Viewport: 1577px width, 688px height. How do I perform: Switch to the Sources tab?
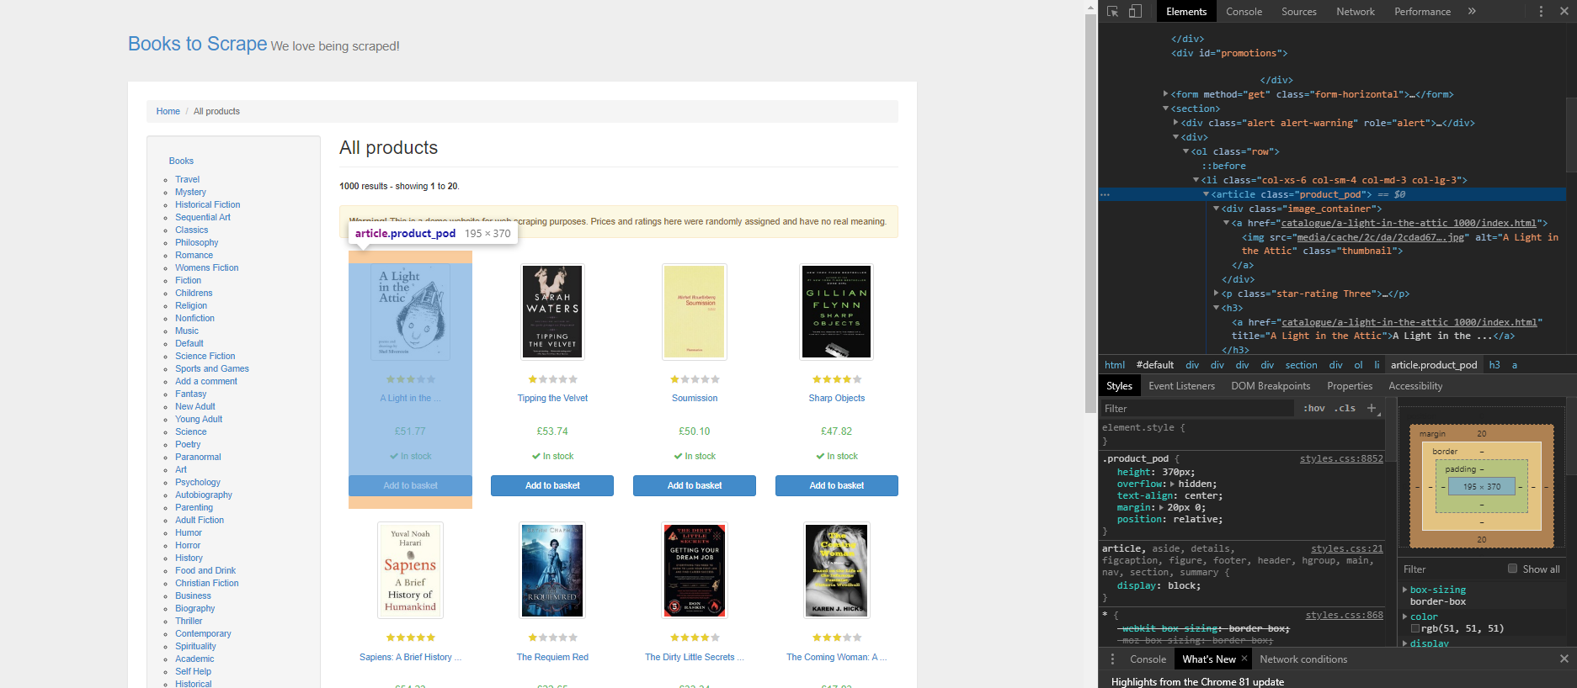[x=1298, y=11]
